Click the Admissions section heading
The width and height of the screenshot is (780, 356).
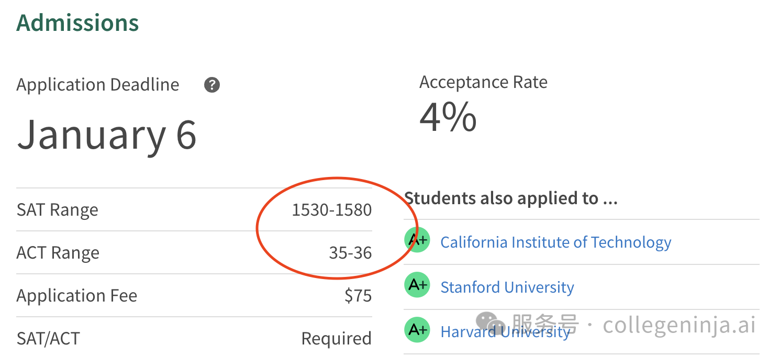tap(78, 23)
